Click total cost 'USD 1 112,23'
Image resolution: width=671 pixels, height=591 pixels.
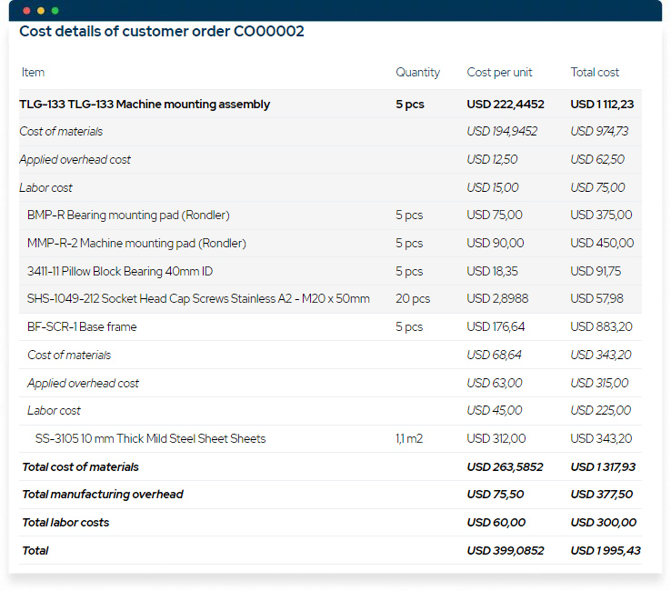[602, 104]
